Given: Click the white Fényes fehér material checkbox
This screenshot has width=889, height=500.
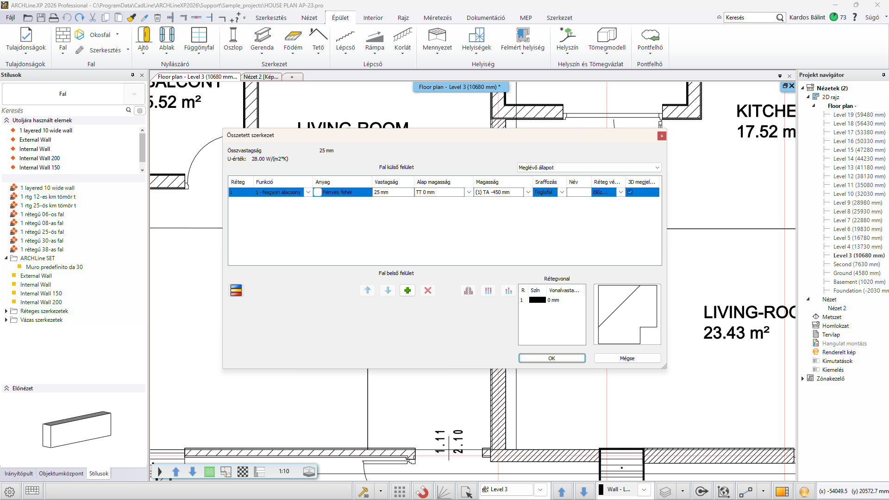Looking at the screenshot, I should click(x=318, y=192).
